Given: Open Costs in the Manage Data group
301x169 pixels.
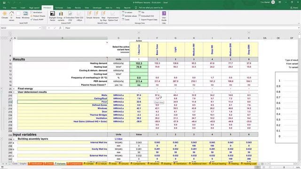Looking at the screenshot, I should pyautogui.click(x=126, y=20).
